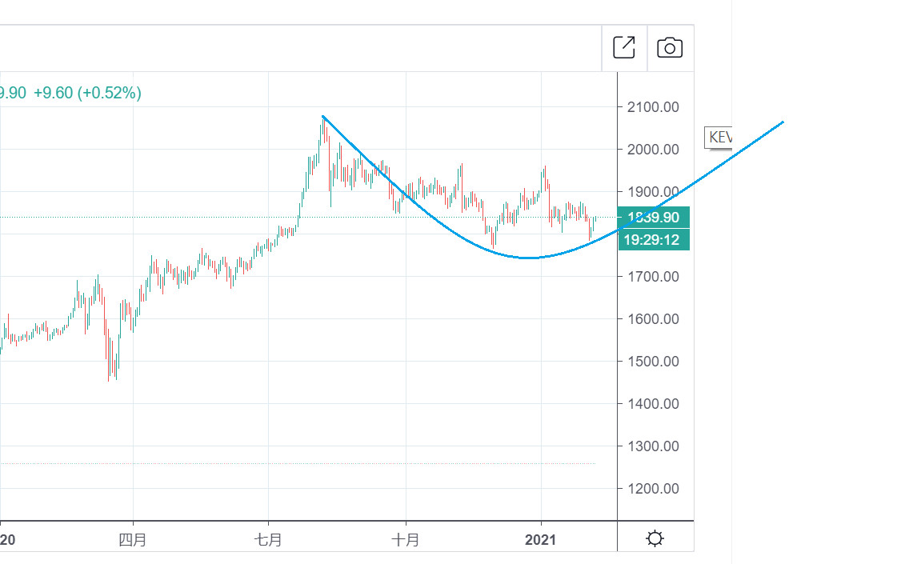The width and height of the screenshot is (905, 564).
Task: Click the 1300.00 price axis label
Action: pos(655,446)
